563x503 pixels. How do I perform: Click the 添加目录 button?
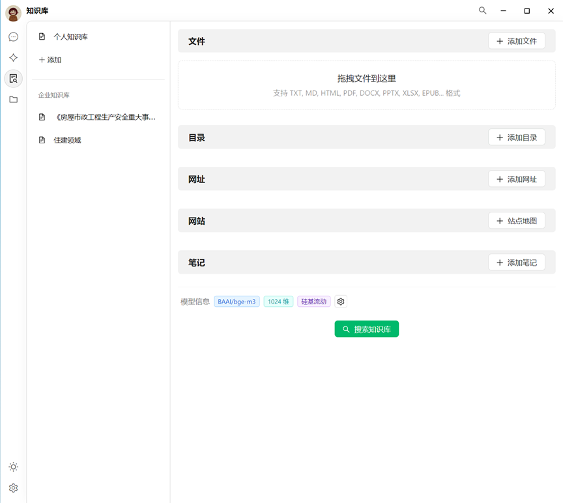[x=516, y=137]
